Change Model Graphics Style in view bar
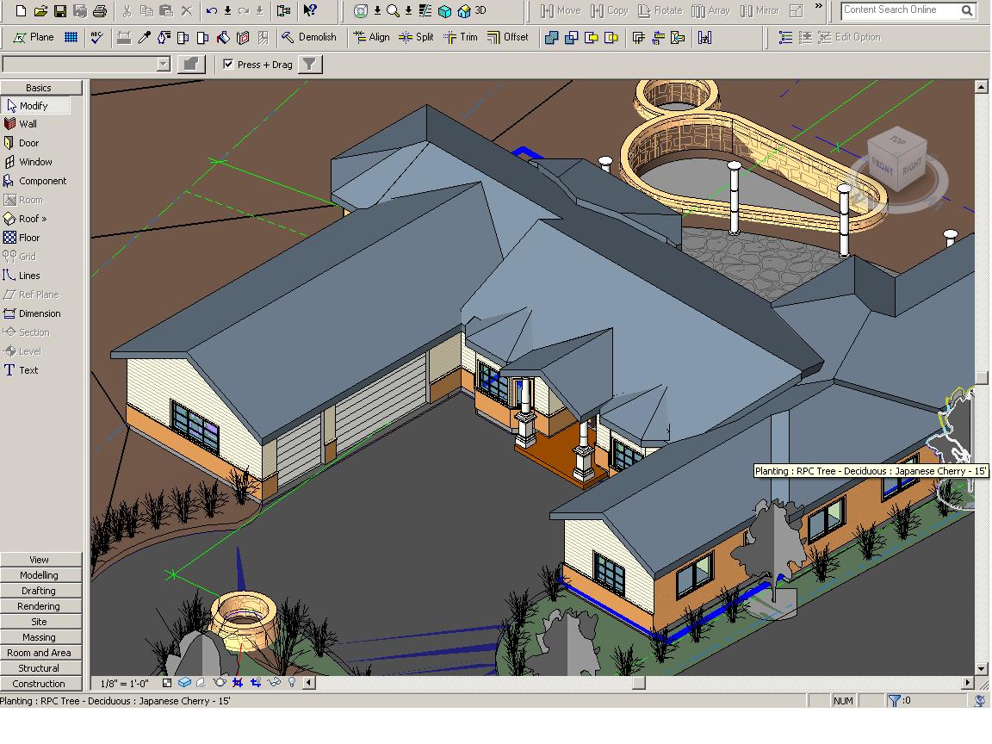992x744 pixels. [x=185, y=683]
